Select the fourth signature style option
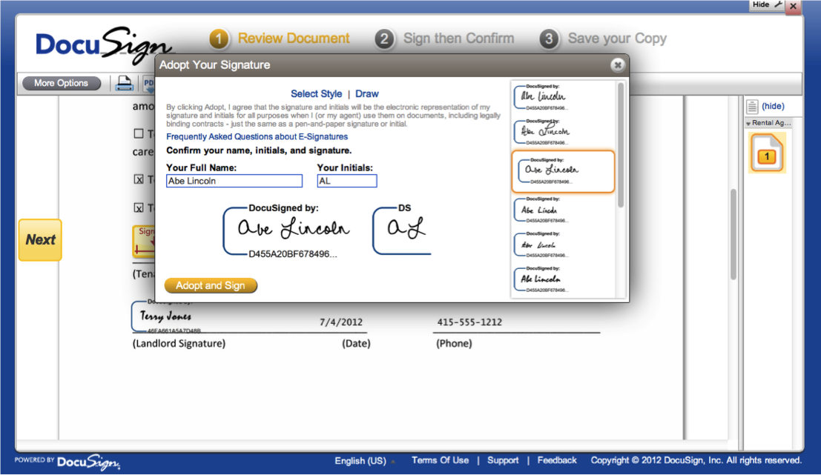Image resolution: width=821 pixels, height=475 pixels. point(542,210)
